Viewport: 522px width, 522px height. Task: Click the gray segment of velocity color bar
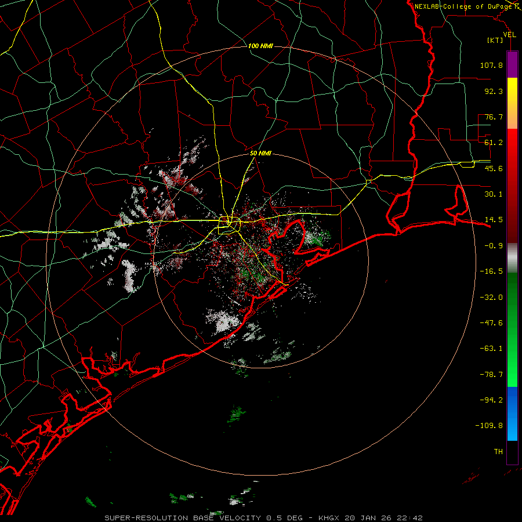(512, 258)
